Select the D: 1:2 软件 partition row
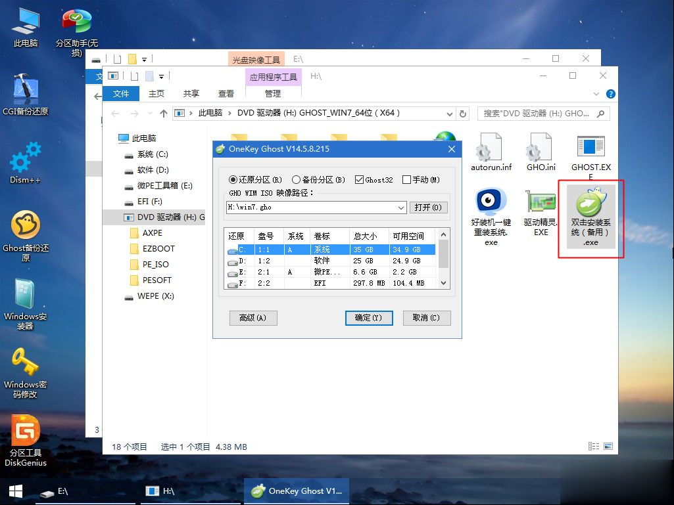Screen dimensions: 674x505 (331, 261)
